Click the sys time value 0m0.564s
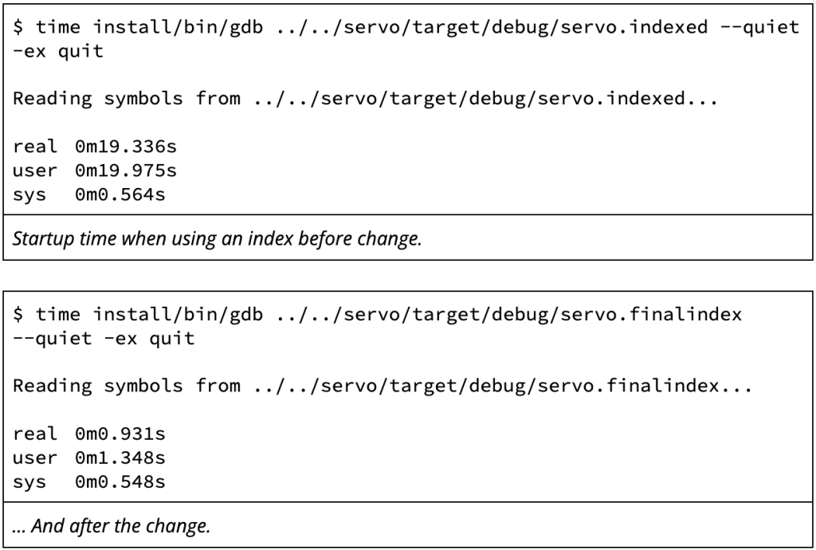The image size is (816, 550). click(x=120, y=194)
